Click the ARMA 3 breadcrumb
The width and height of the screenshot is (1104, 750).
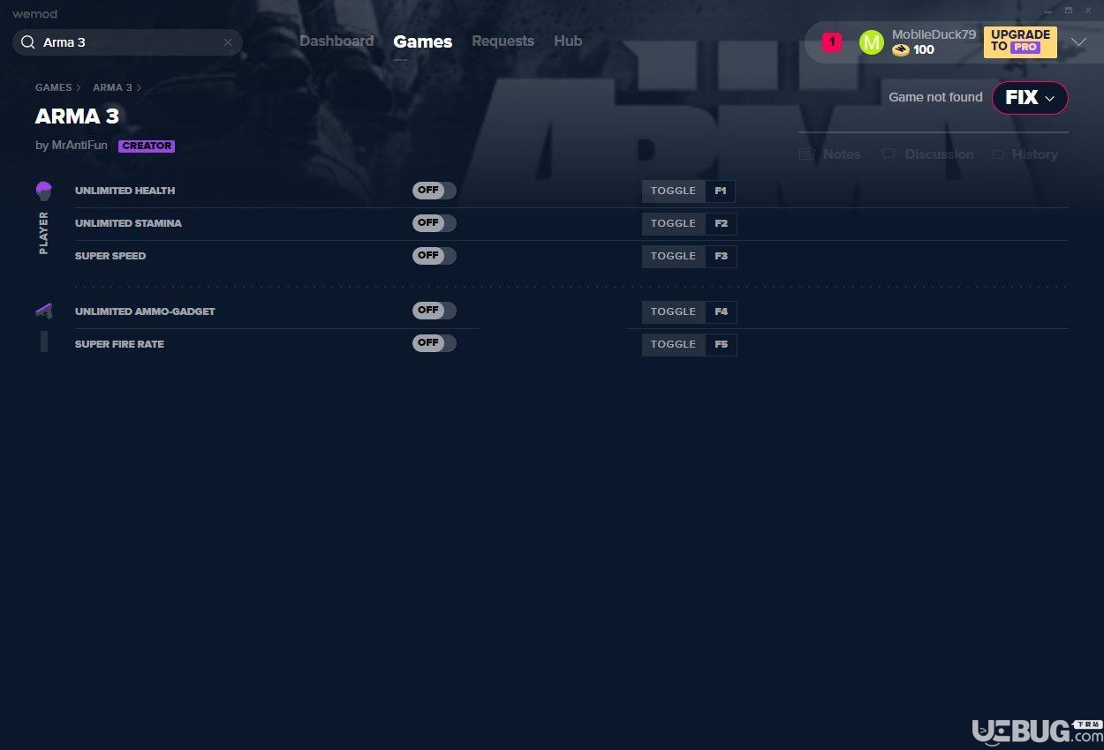coord(112,87)
